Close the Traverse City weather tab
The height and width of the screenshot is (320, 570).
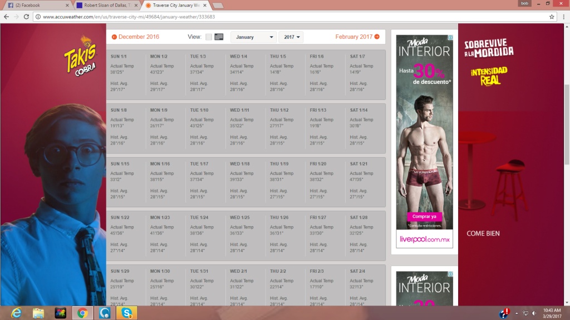pyautogui.click(x=205, y=6)
